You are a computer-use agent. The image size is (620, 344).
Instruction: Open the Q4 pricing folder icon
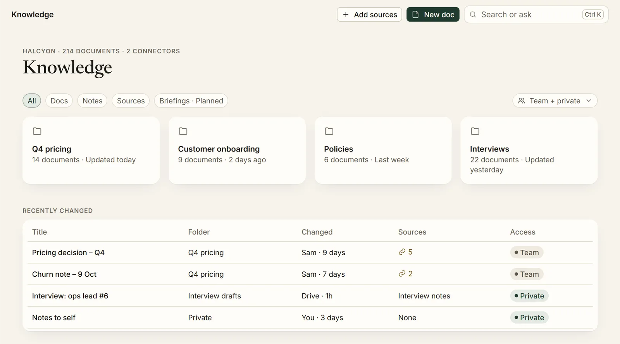pyautogui.click(x=37, y=131)
